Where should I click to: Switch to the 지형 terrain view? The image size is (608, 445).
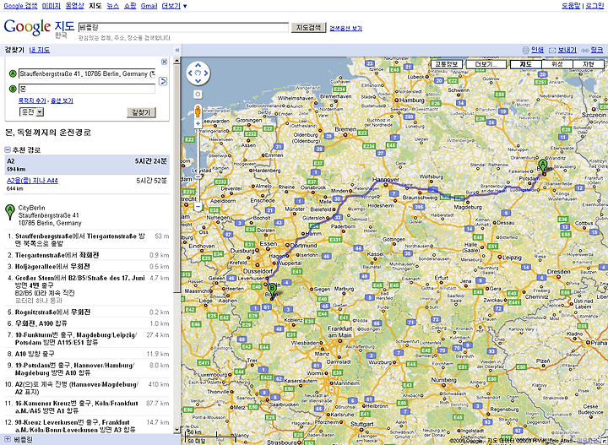[x=589, y=64]
